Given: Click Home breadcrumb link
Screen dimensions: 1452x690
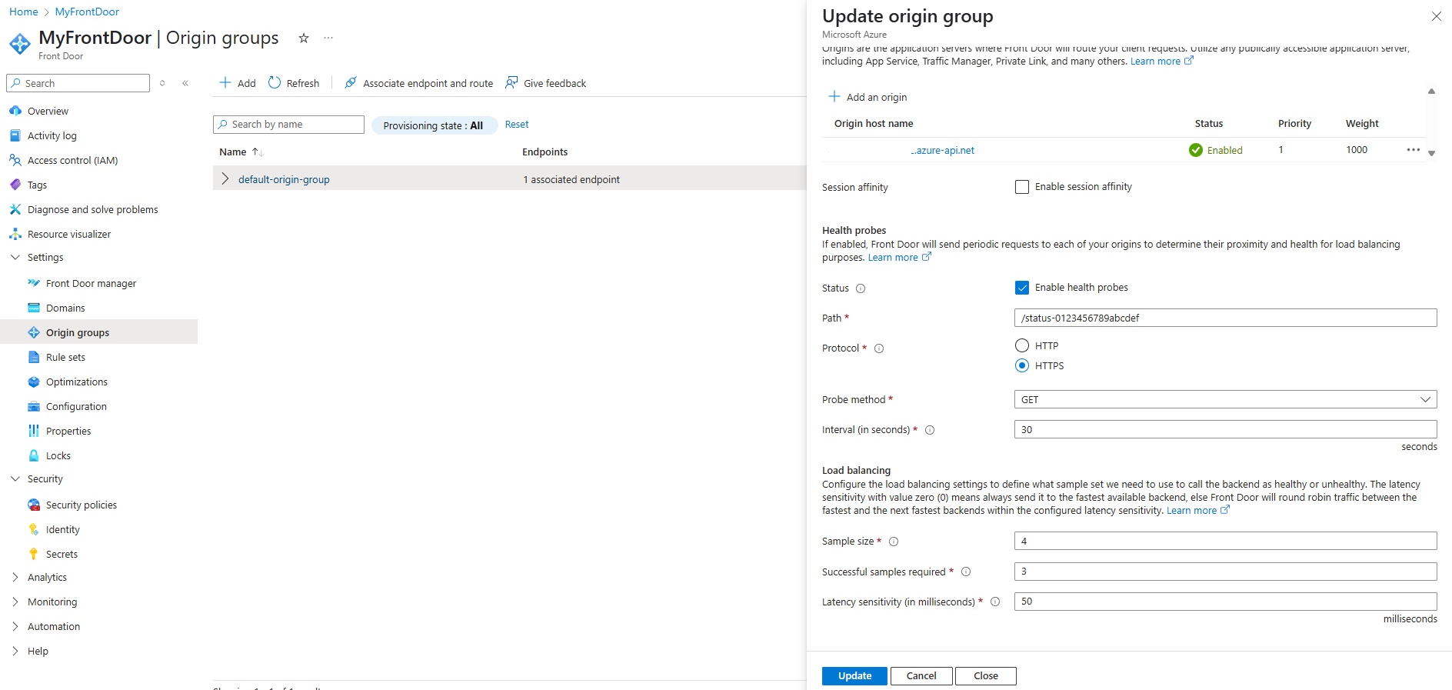Looking at the screenshot, I should click(x=23, y=12).
